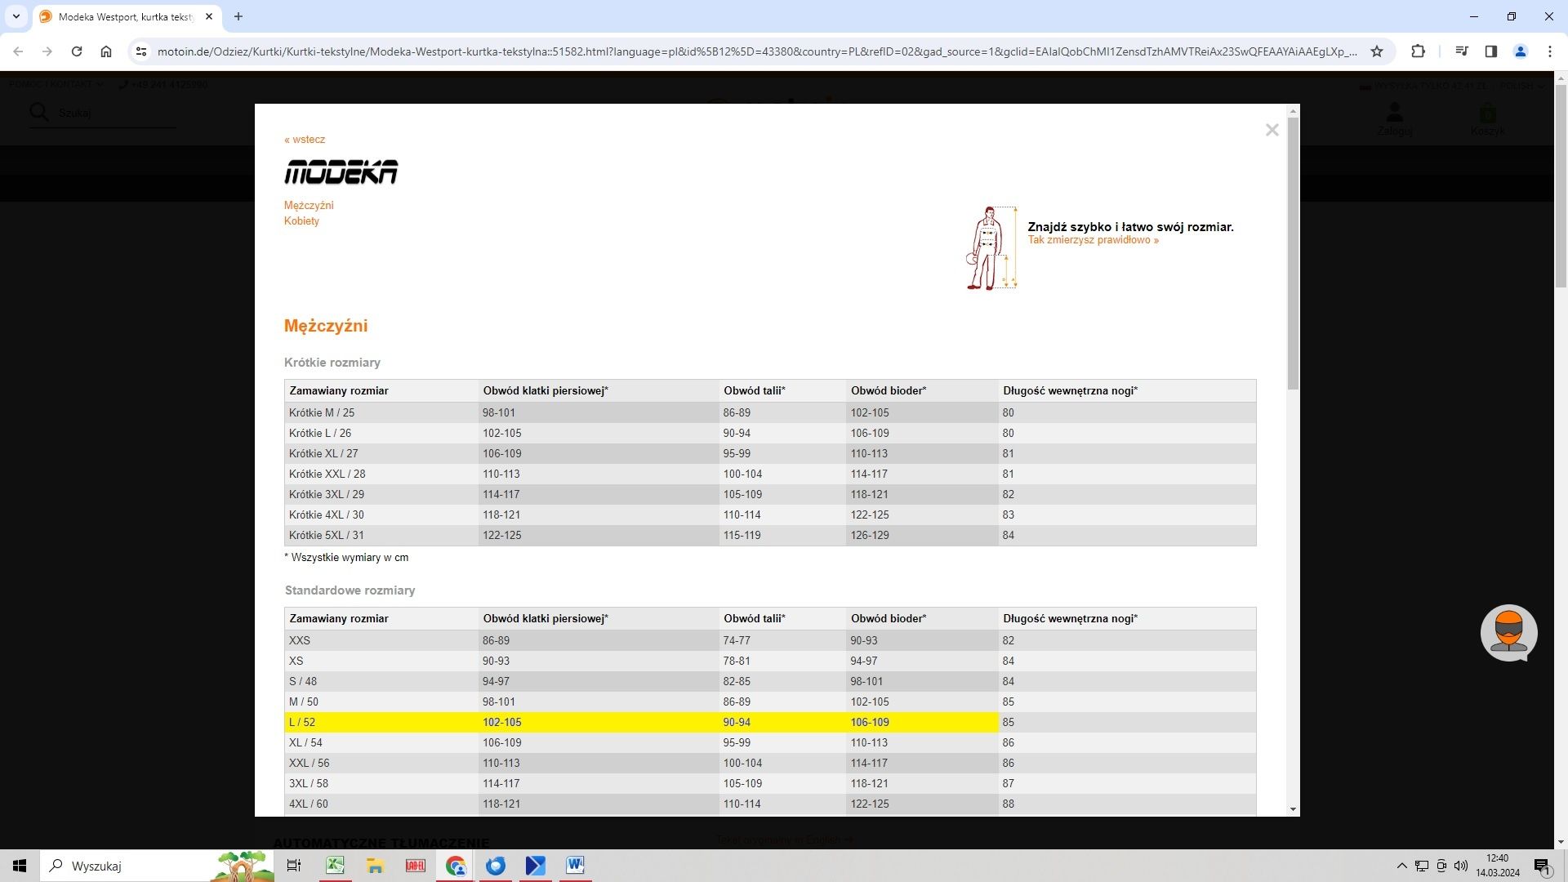Open the dark blue arrow taskbar app
This screenshot has height=882, width=1568.
click(x=535, y=866)
